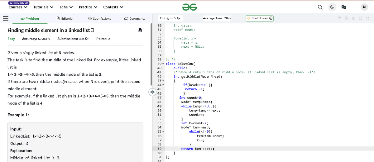Click the Start Timer button
This screenshot has height=162, width=374.
pyautogui.click(x=260, y=18)
